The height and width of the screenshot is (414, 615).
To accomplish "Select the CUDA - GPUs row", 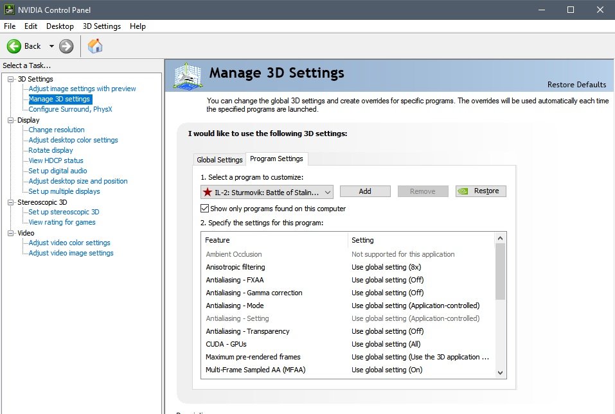I will click(x=348, y=344).
